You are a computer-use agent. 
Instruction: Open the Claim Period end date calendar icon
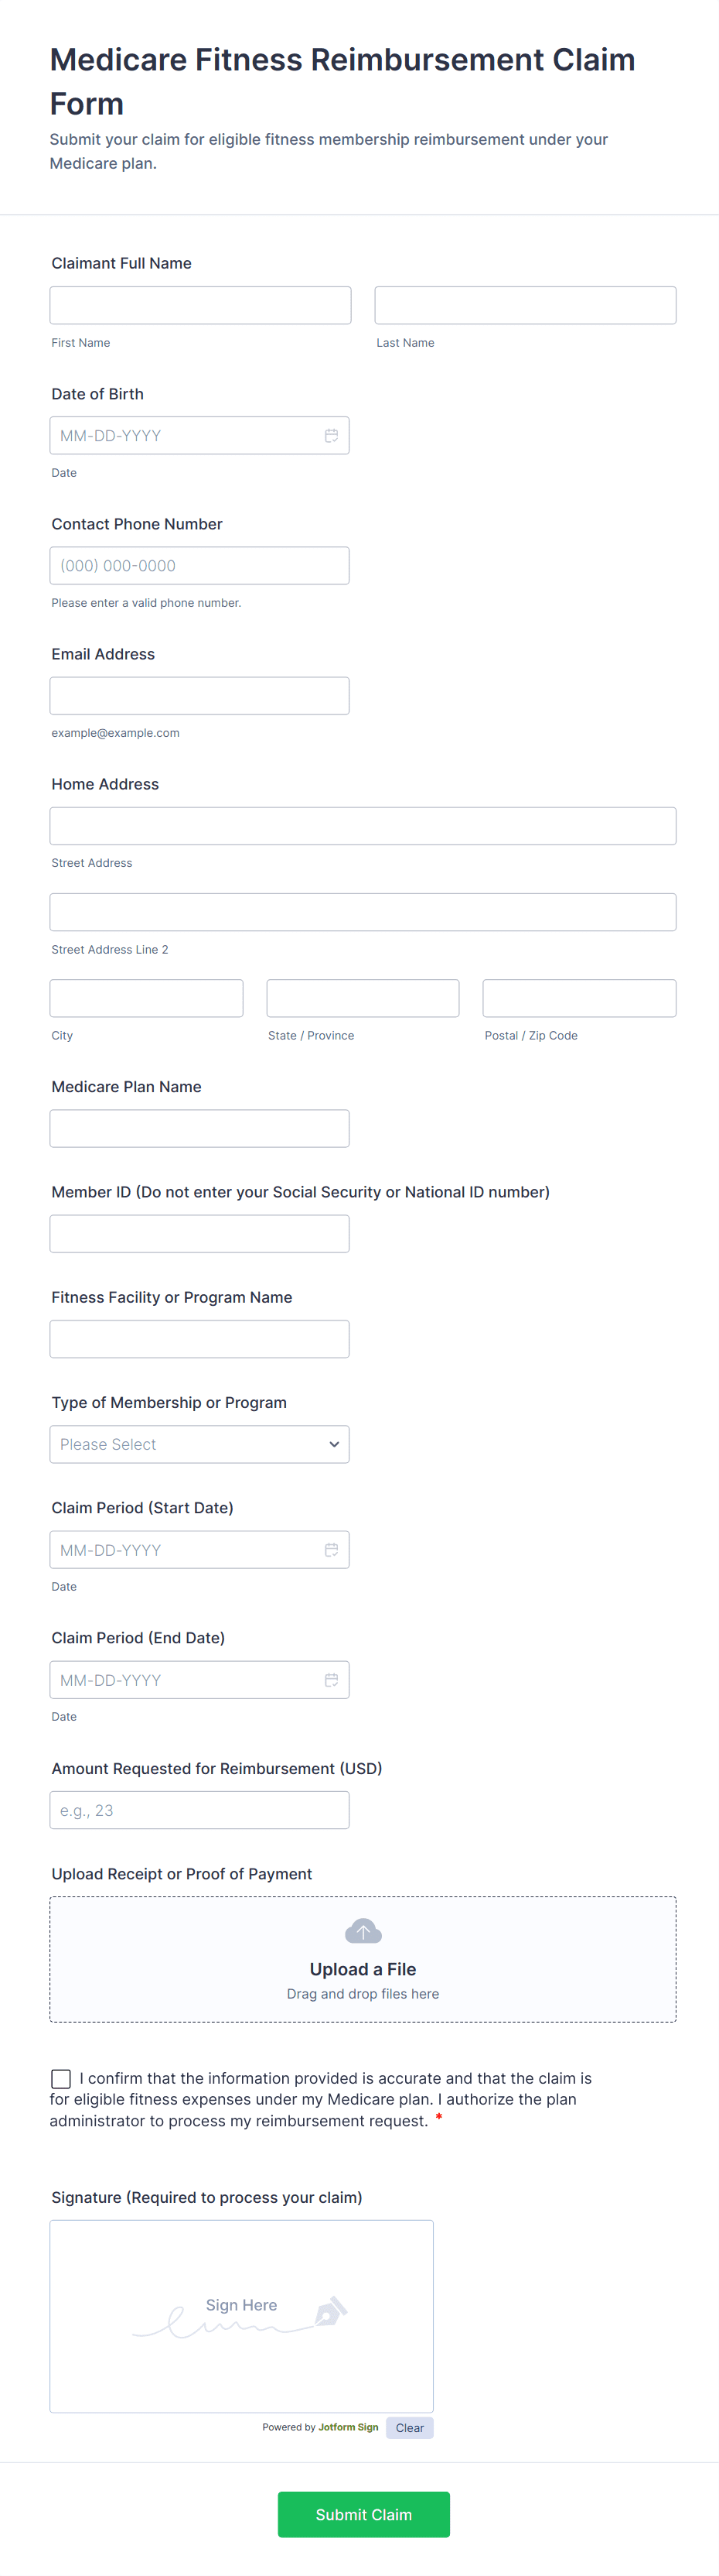332,1680
